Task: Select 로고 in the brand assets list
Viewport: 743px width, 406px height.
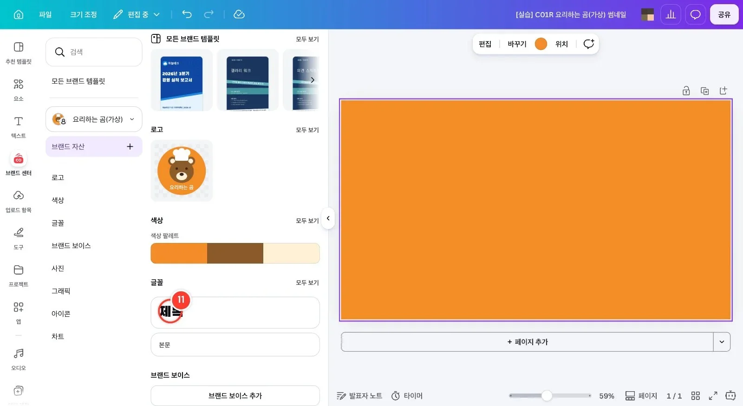Action: click(x=58, y=177)
